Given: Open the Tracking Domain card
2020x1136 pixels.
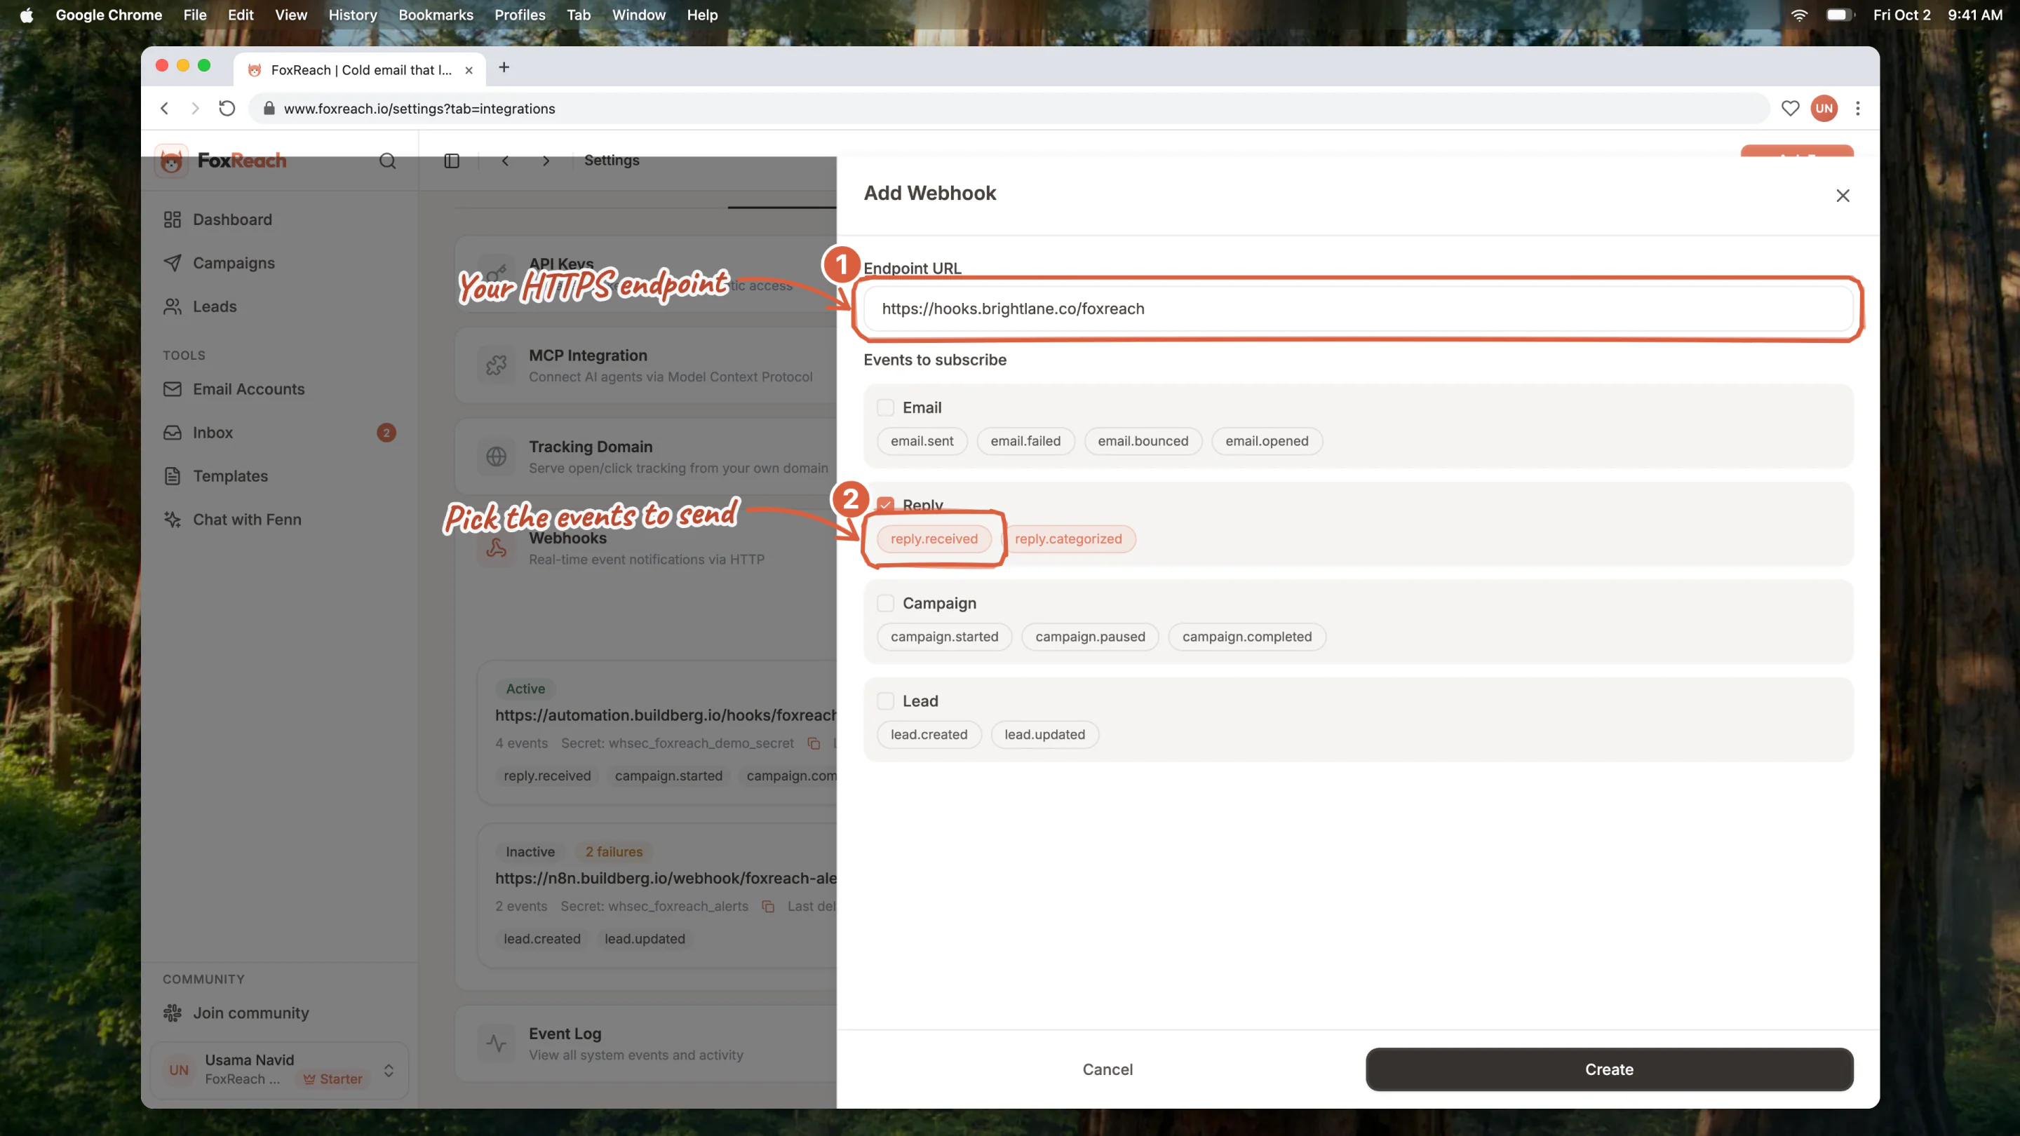Looking at the screenshot, I should (645, 457).
